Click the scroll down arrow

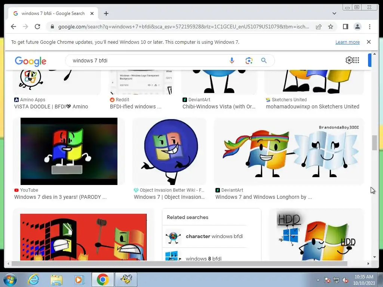click(374, 257)
